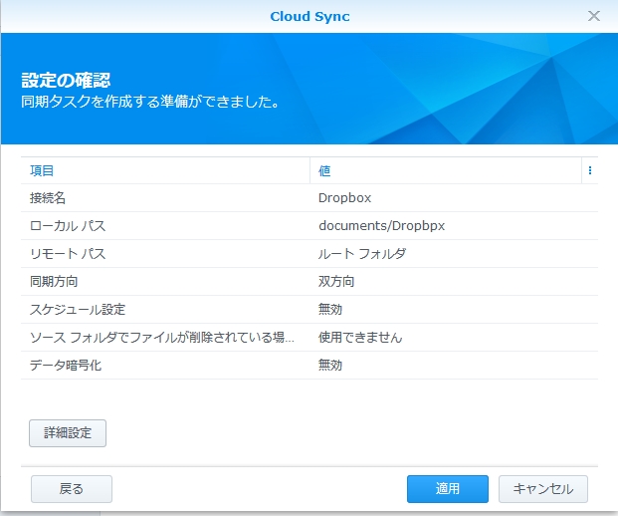Screen dimensions: 618x516
Task: Select the 無効 value for データ暗号化
Action: [330, 366]
